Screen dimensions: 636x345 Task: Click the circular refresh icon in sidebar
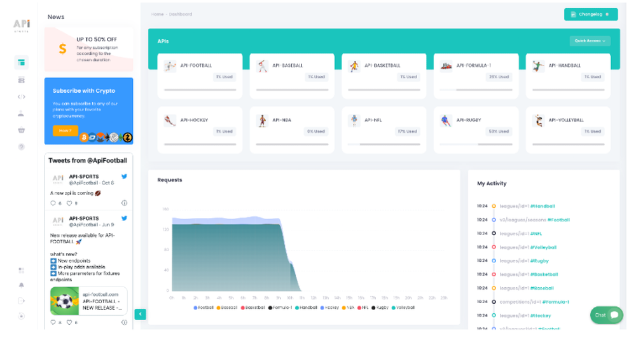point(22,316)
